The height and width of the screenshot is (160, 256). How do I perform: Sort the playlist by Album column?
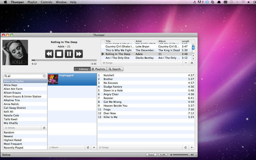pos(169,41)
